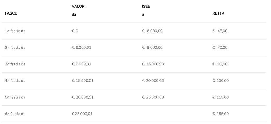Click the €. 100,00 fee cell
Image resolution: width=271 pixels, height=124 pixels.
coord(220,81)
